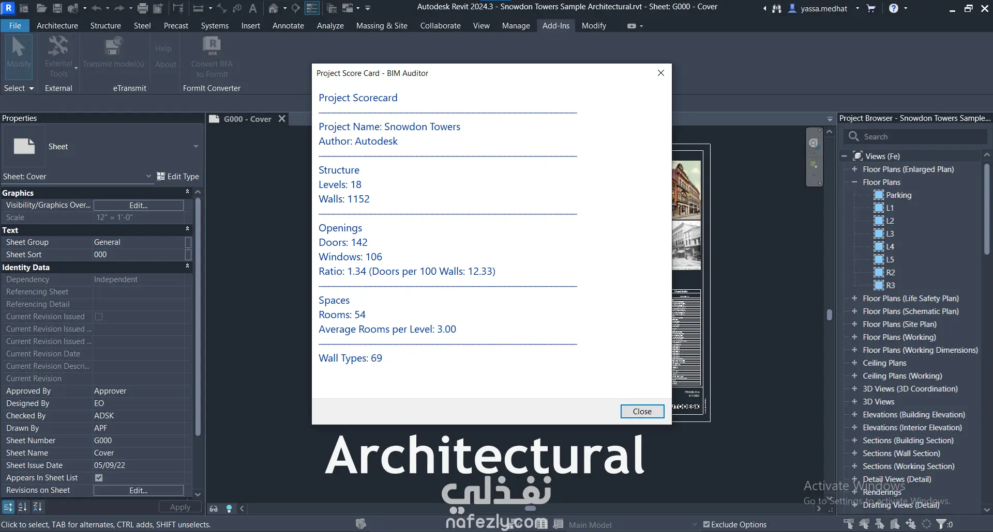Image resolution: width=993 pixels, height=532 pixels.
Task: Click the Thin Lines icon
Action: [312, 8]
